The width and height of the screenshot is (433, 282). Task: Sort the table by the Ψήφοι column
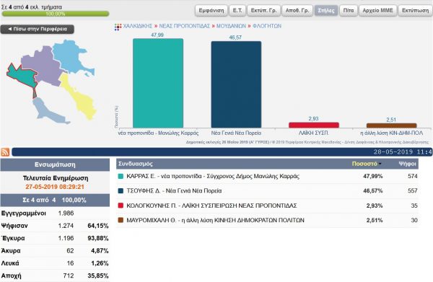[407, 164]
